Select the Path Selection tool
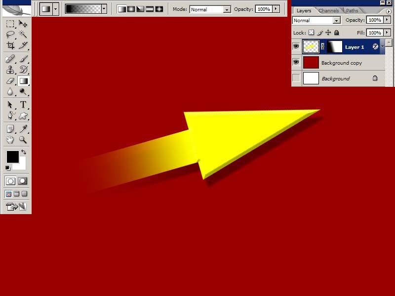Image resolution: width=395 pixels, height=296 pixels. click(10, 105)
